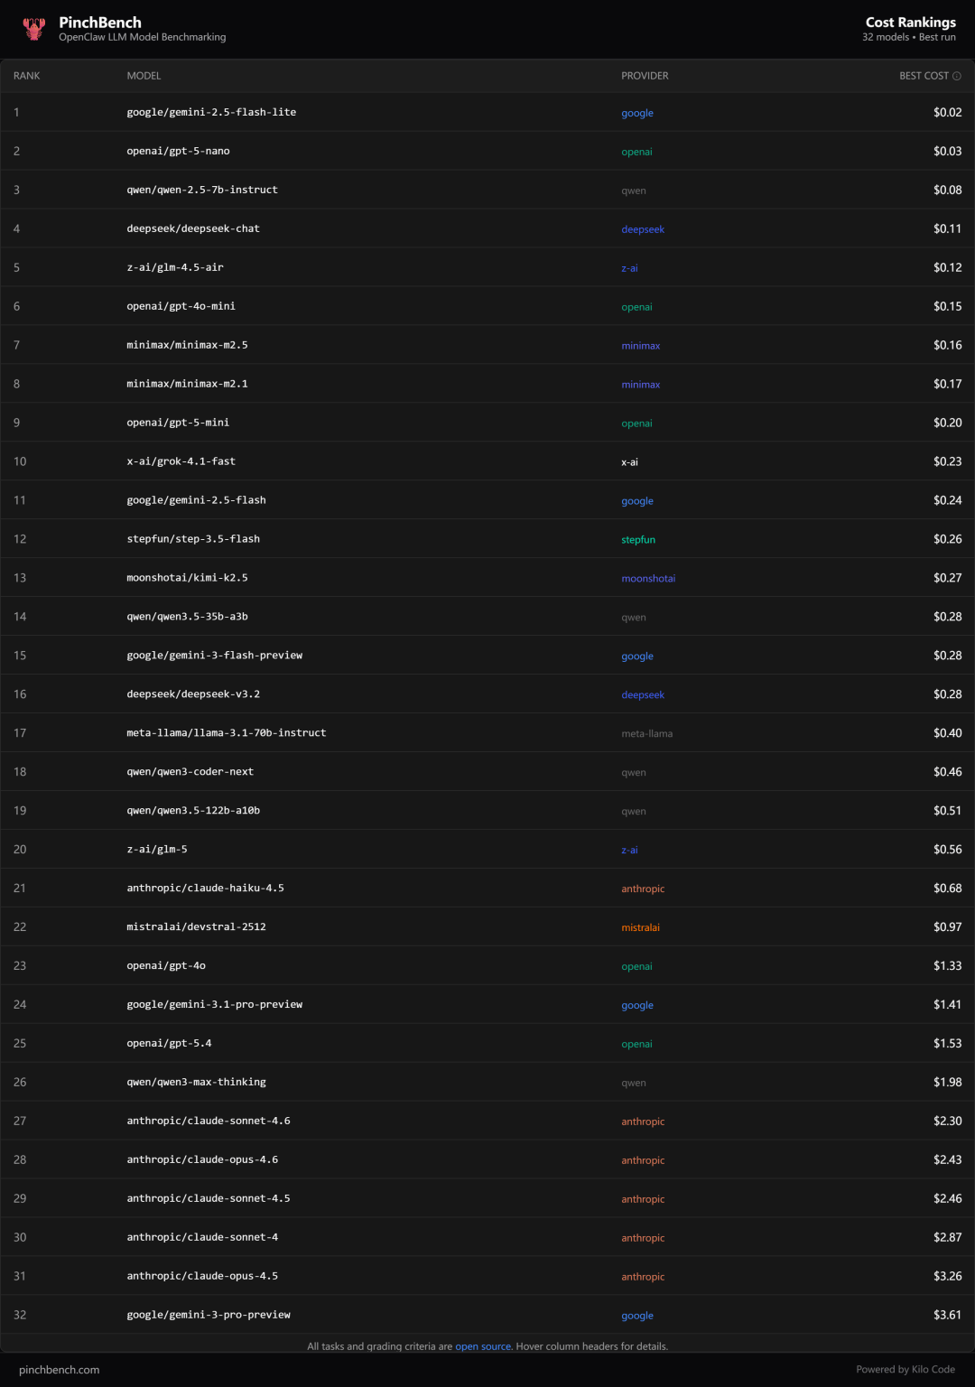This screenshot has width=975, height=1387.
Task: Click the Provider column header
Action: point(645,76)
